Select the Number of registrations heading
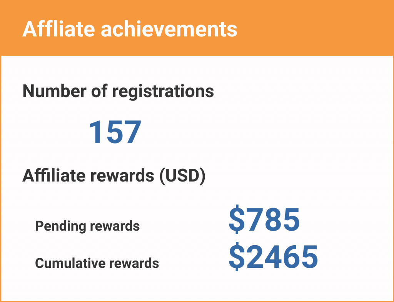 [118, 91]
